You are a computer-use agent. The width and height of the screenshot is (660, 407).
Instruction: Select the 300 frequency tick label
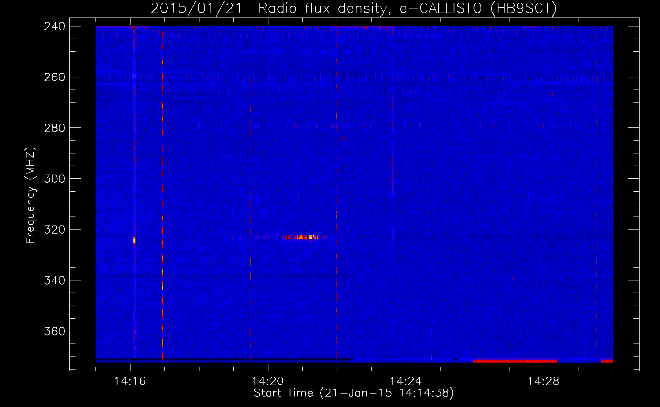(55, 179)
